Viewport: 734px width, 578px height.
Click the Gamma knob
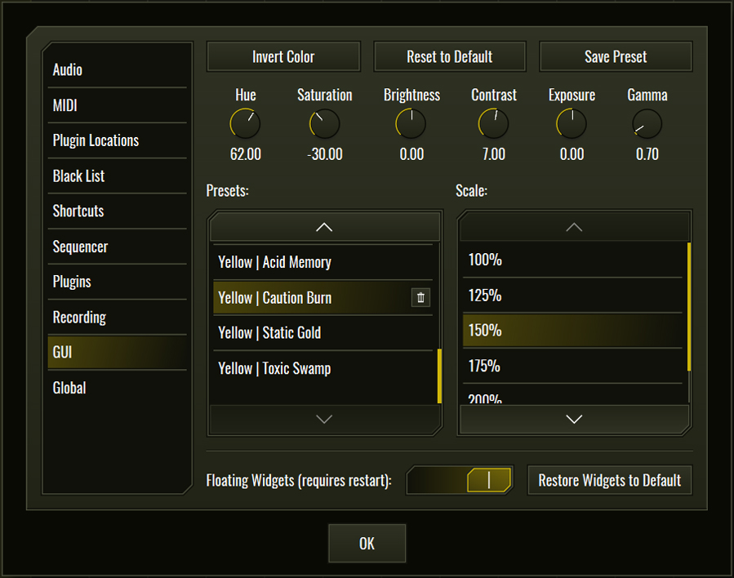[x=647, y=123]
